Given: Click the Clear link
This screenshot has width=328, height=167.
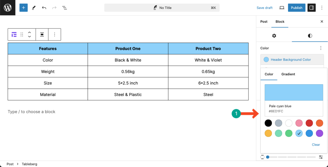Looking at the screenshot, I should pyautogui.click(x=316, y=144).
